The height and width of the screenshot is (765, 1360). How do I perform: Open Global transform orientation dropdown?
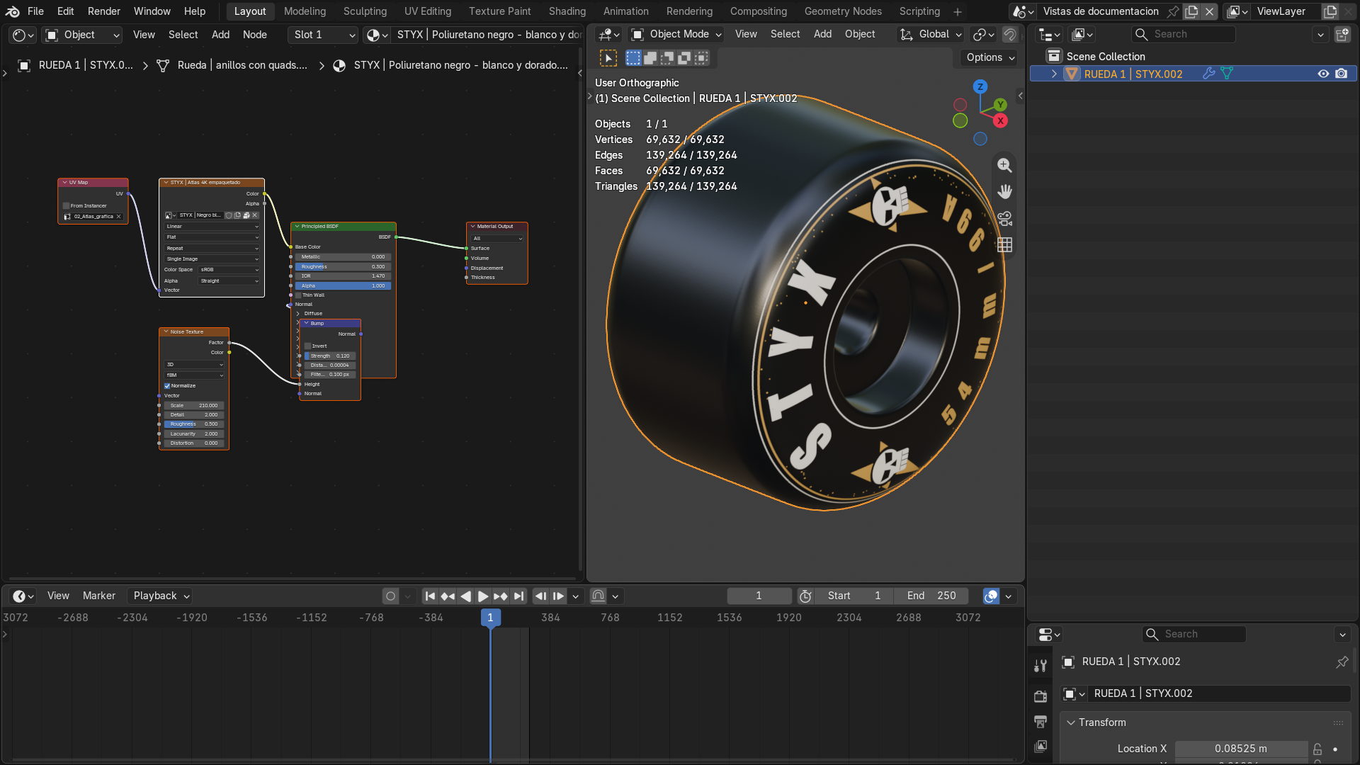click(x=931, y=34)
